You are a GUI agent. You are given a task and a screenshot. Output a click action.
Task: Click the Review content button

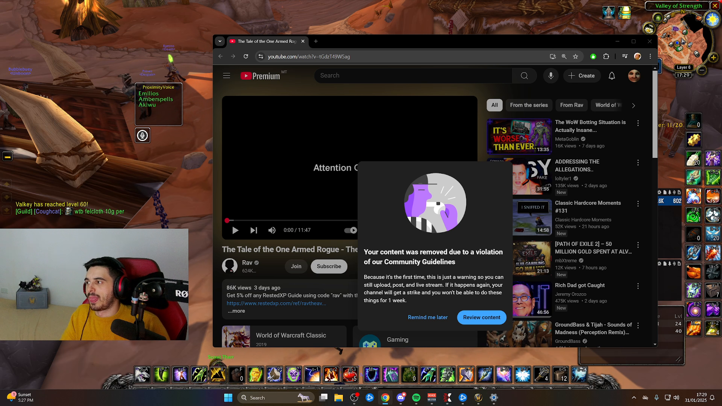click(481, 317)
